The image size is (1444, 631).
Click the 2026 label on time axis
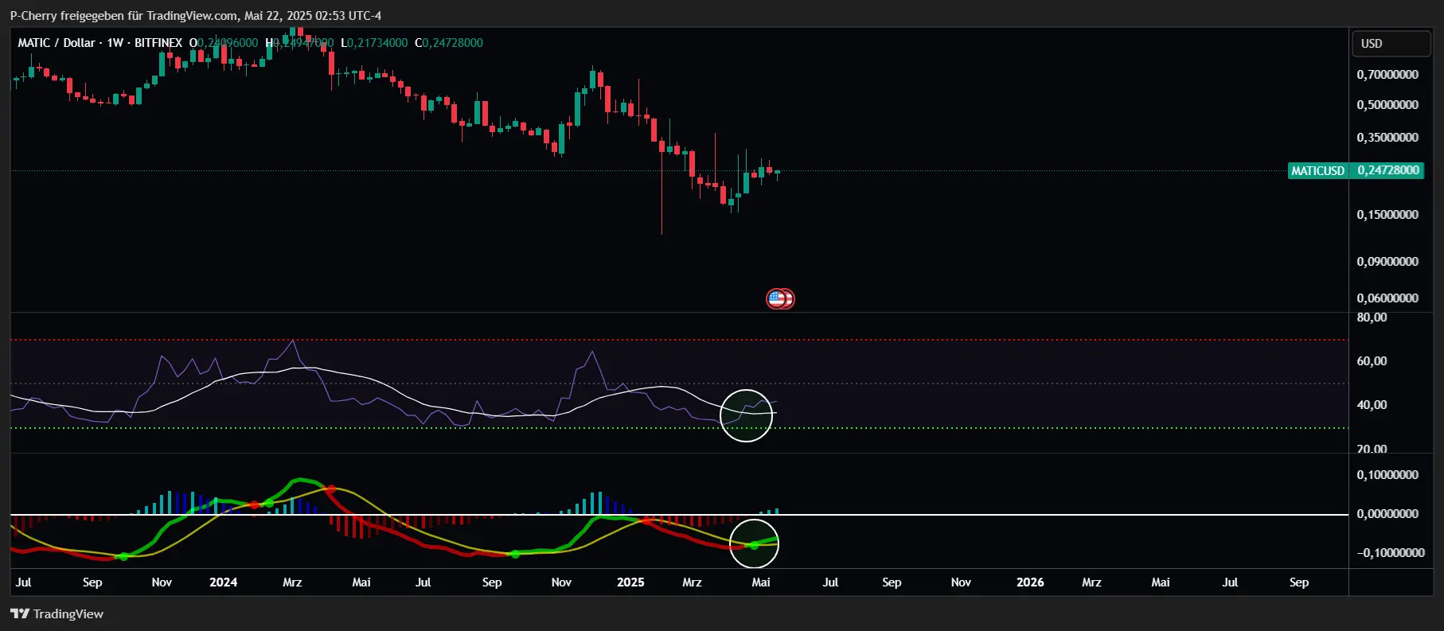[1030, 582]
